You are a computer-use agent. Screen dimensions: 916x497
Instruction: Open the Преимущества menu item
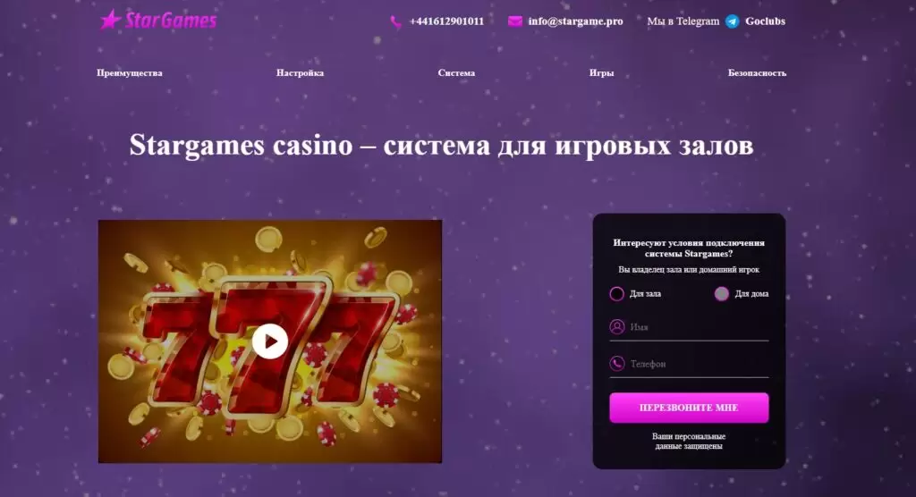pos(130,73)
